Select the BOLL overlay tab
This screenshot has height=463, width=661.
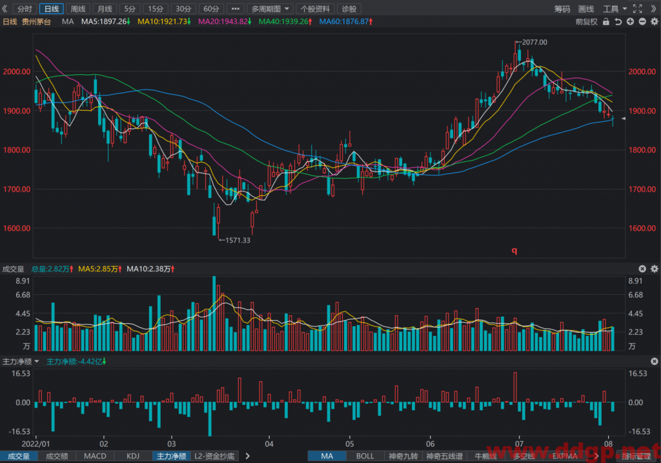point(365,456)
